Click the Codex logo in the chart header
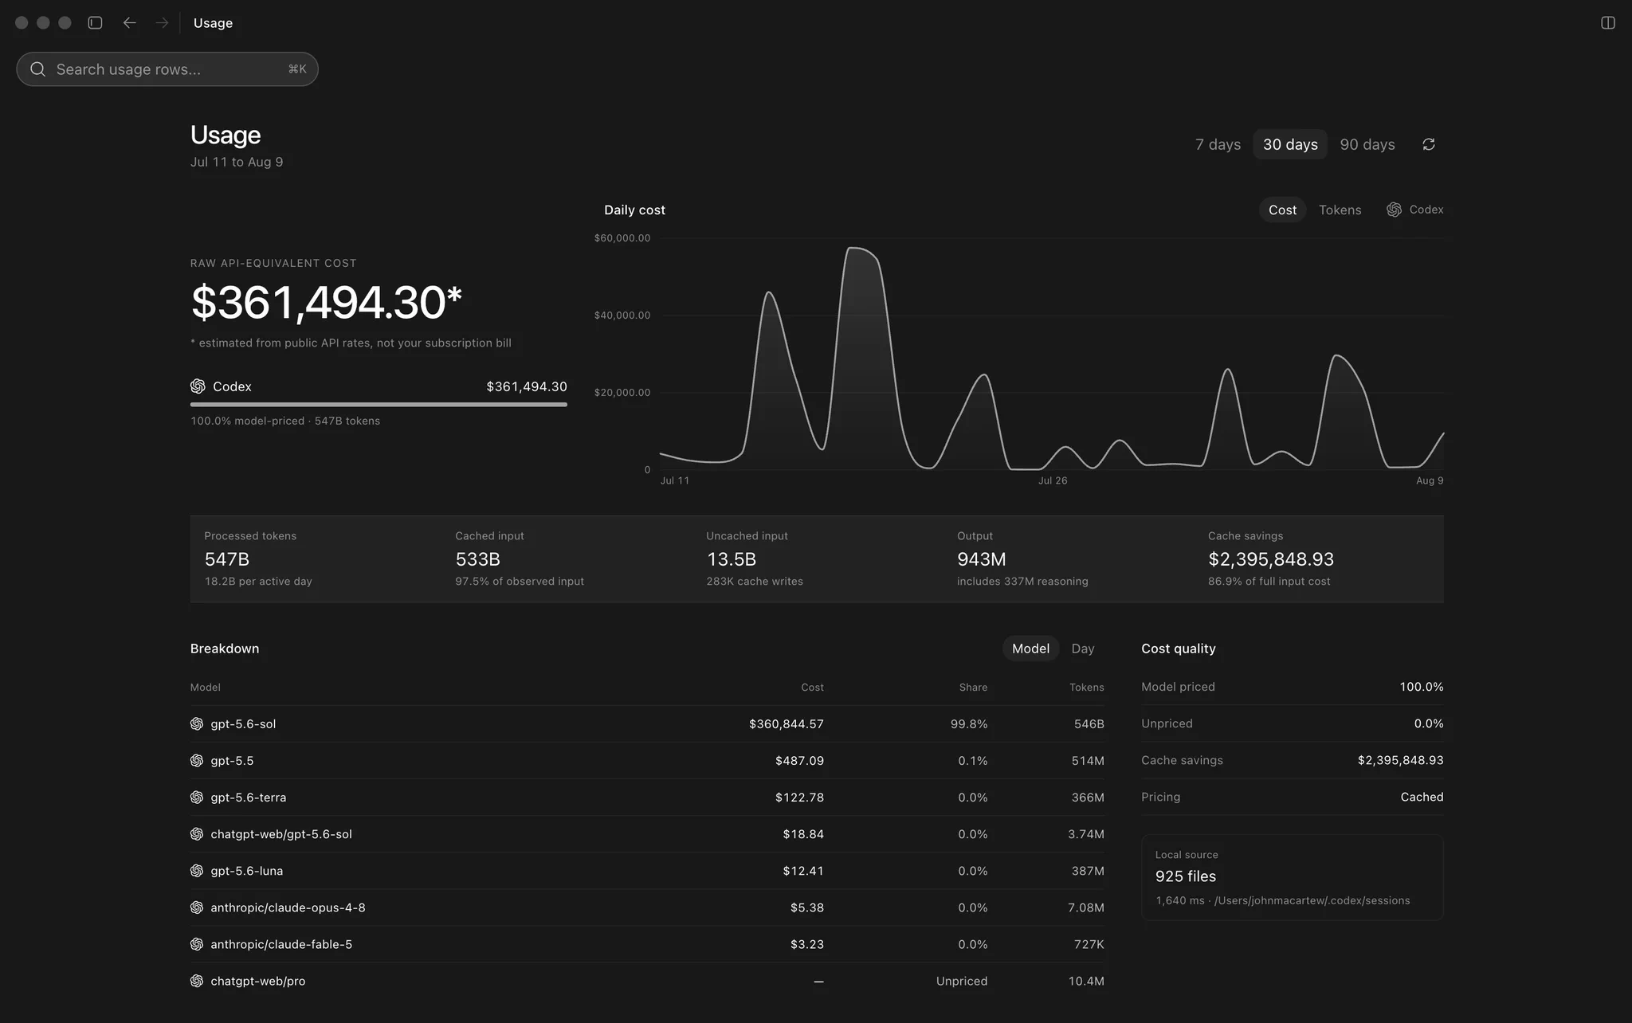 [x=1394, y=210]
